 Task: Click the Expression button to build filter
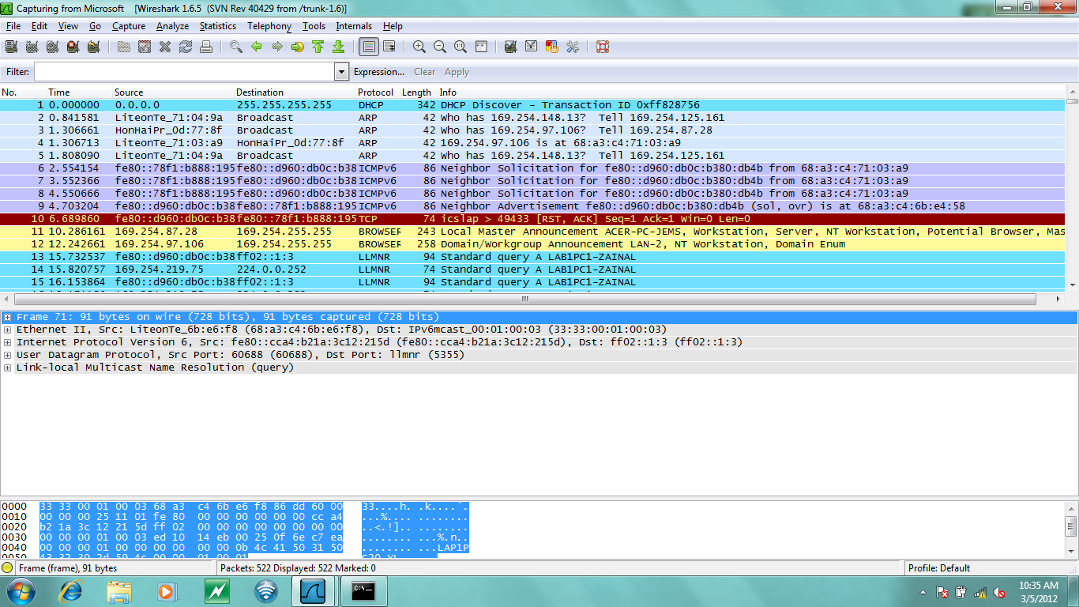pos(378,71)
